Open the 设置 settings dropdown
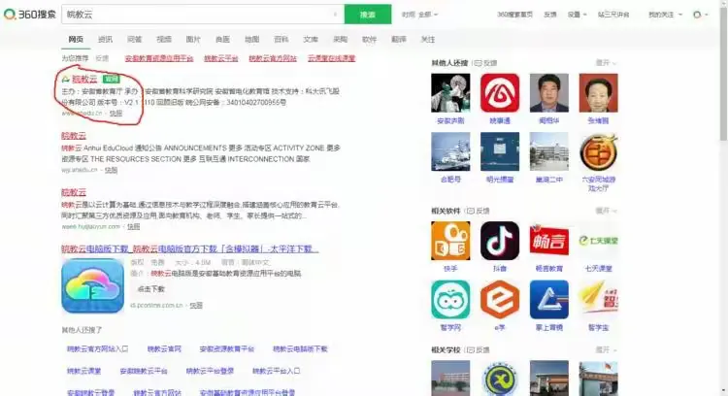This screenshot has height=396, width=728. [577, 15]
